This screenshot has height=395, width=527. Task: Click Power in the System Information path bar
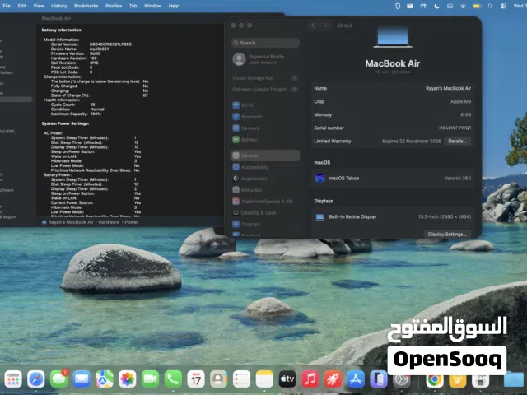pyautogui.click(x=132, y=222)
